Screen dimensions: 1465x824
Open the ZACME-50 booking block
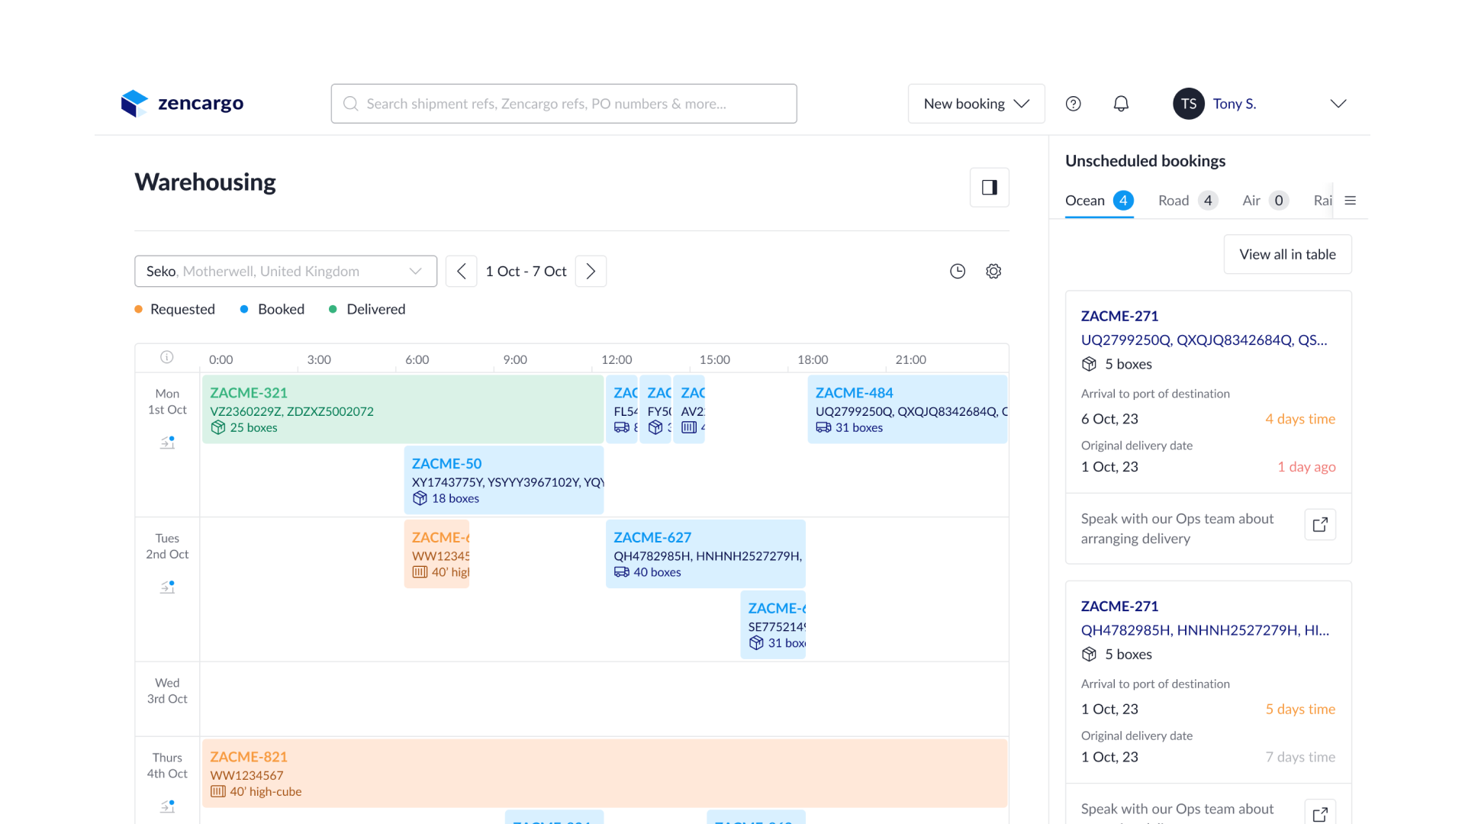504,480
